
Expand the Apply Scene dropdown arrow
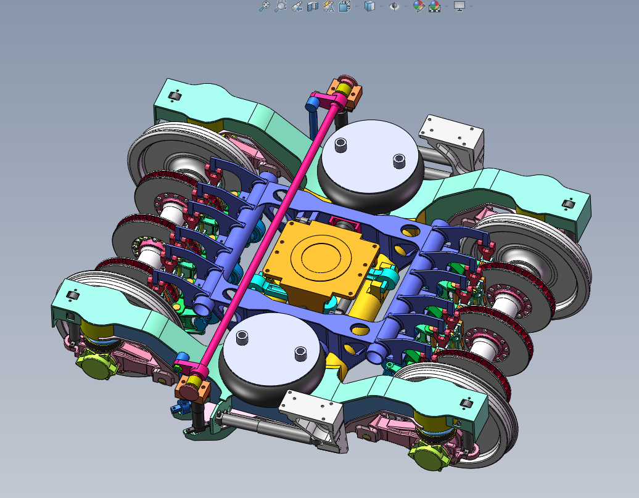(x=447, y=6)
